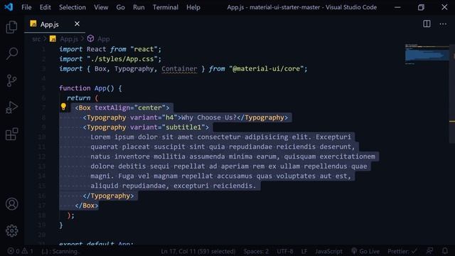The width and height of the screenshot is (455, 256).
Task: Open the Search view in activity bar
Action: click(x=11, y=53)
